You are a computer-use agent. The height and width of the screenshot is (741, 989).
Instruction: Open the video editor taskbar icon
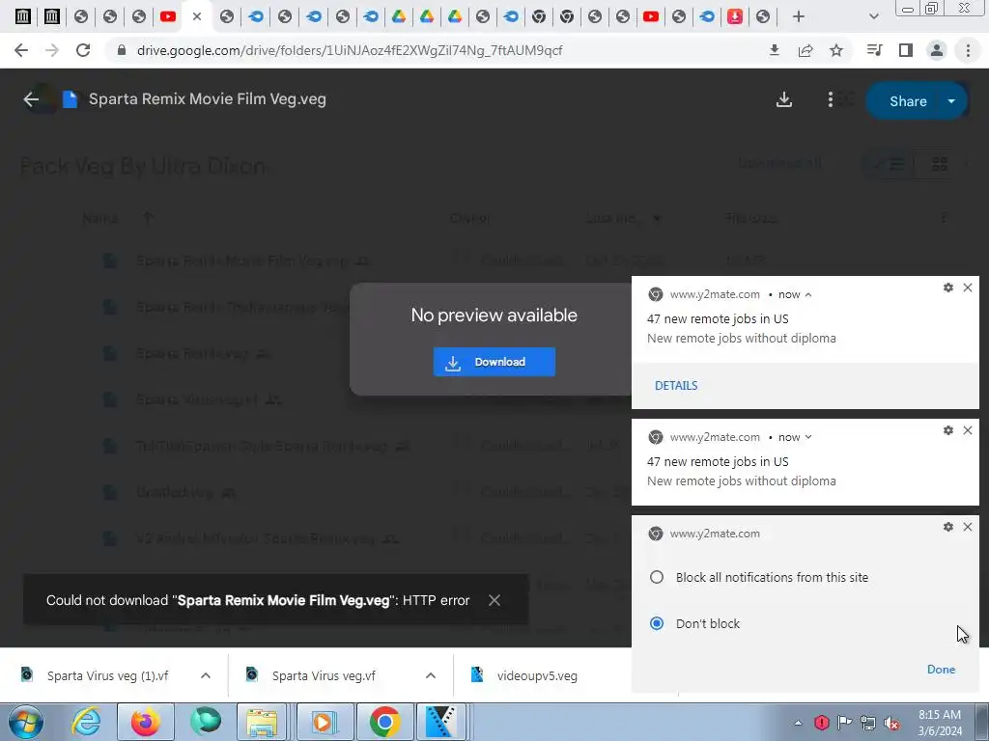(x=440, y=722)
